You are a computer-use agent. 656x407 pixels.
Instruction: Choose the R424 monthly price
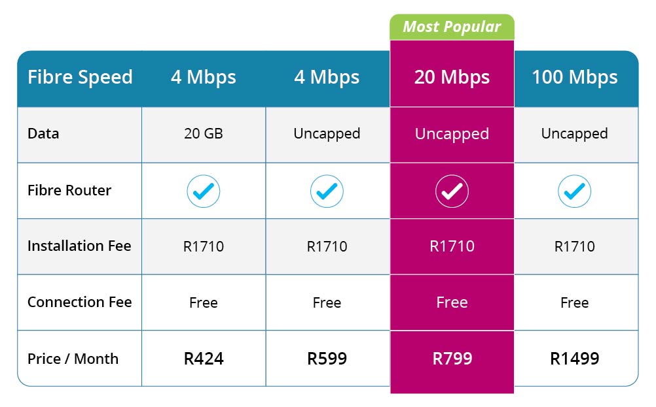[x=204, y=359]
